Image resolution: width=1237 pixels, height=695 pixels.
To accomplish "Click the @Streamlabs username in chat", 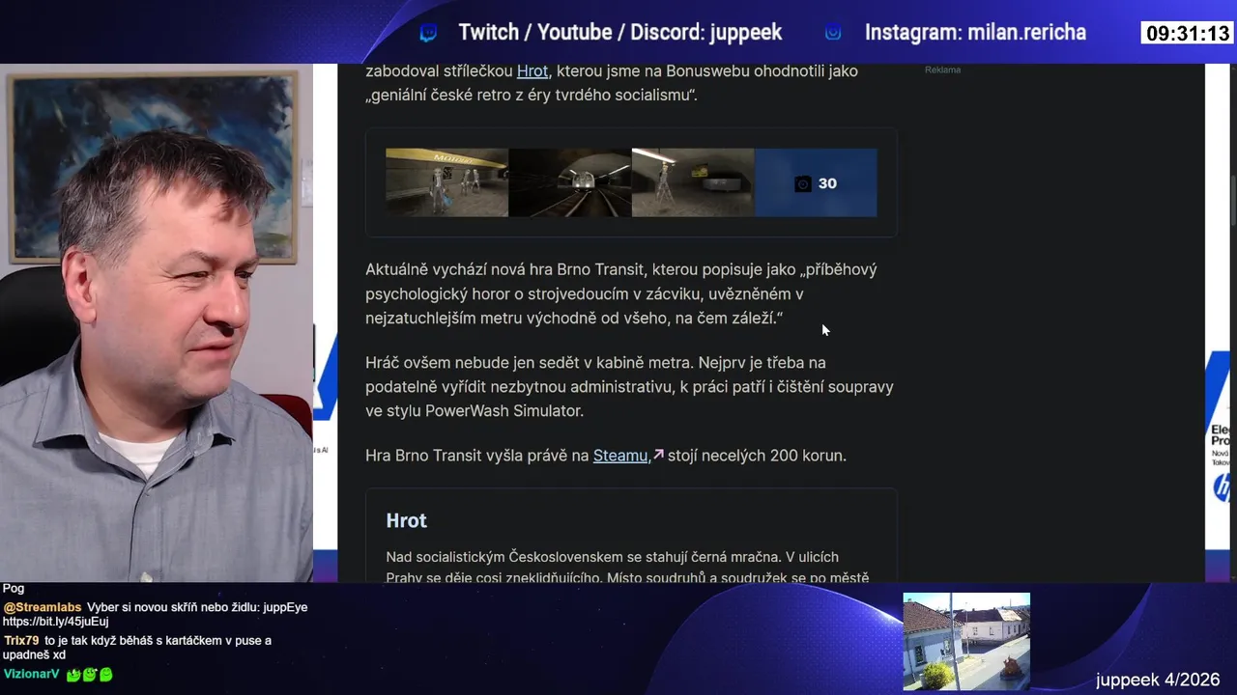I will click(43, 607).
